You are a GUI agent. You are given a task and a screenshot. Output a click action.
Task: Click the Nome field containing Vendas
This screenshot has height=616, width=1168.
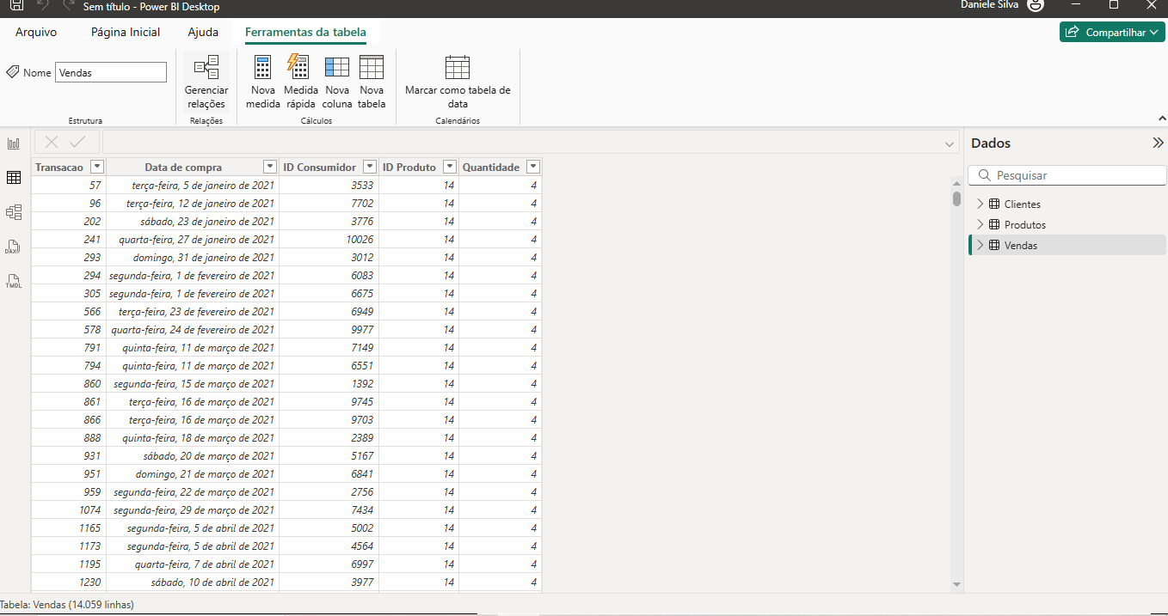[x=111, y=72]
